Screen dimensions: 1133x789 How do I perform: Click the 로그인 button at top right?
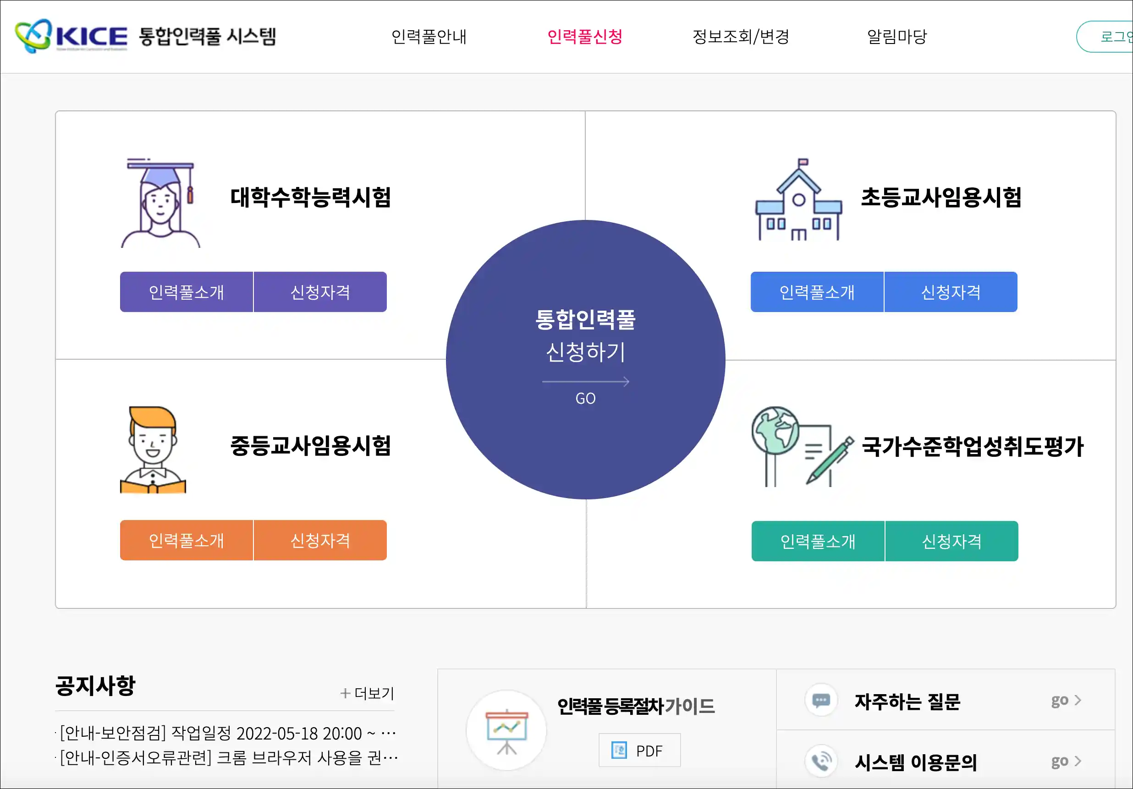pyautogui.click(x=1105, y=37)
